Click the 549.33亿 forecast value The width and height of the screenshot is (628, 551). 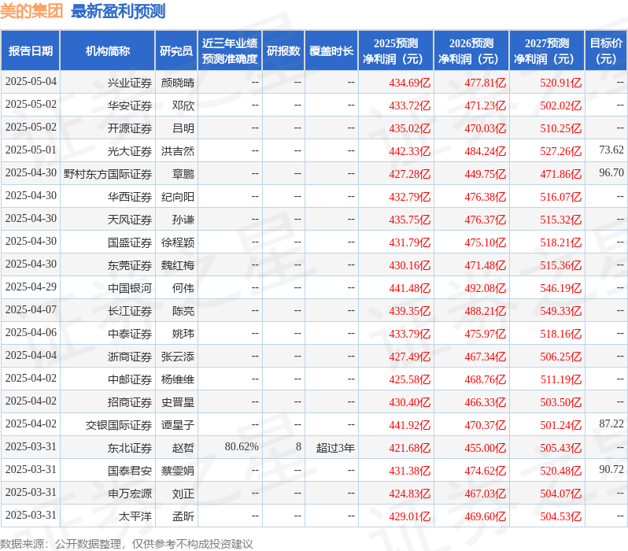(x=560, y=312)
